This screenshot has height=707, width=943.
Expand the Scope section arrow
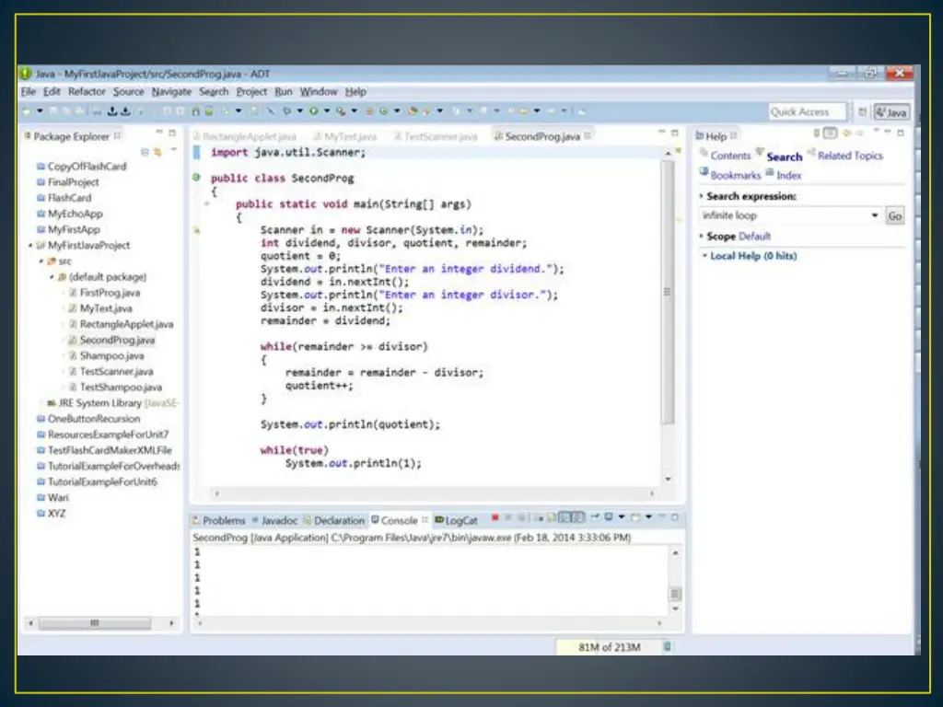pyautogui.click(x=701, y=237)
